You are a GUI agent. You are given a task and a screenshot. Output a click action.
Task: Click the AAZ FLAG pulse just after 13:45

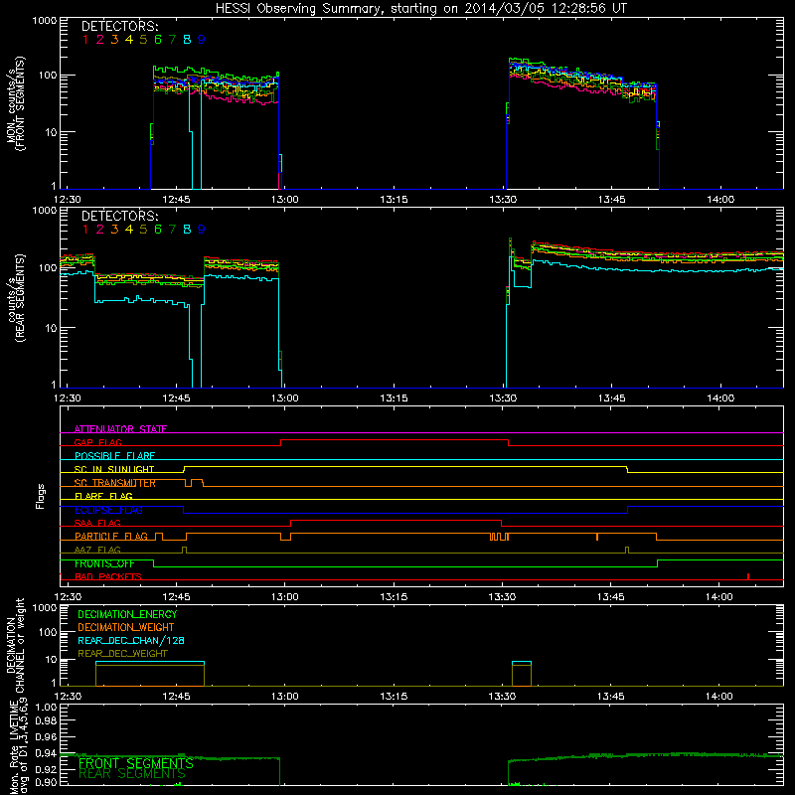point(627,551)
